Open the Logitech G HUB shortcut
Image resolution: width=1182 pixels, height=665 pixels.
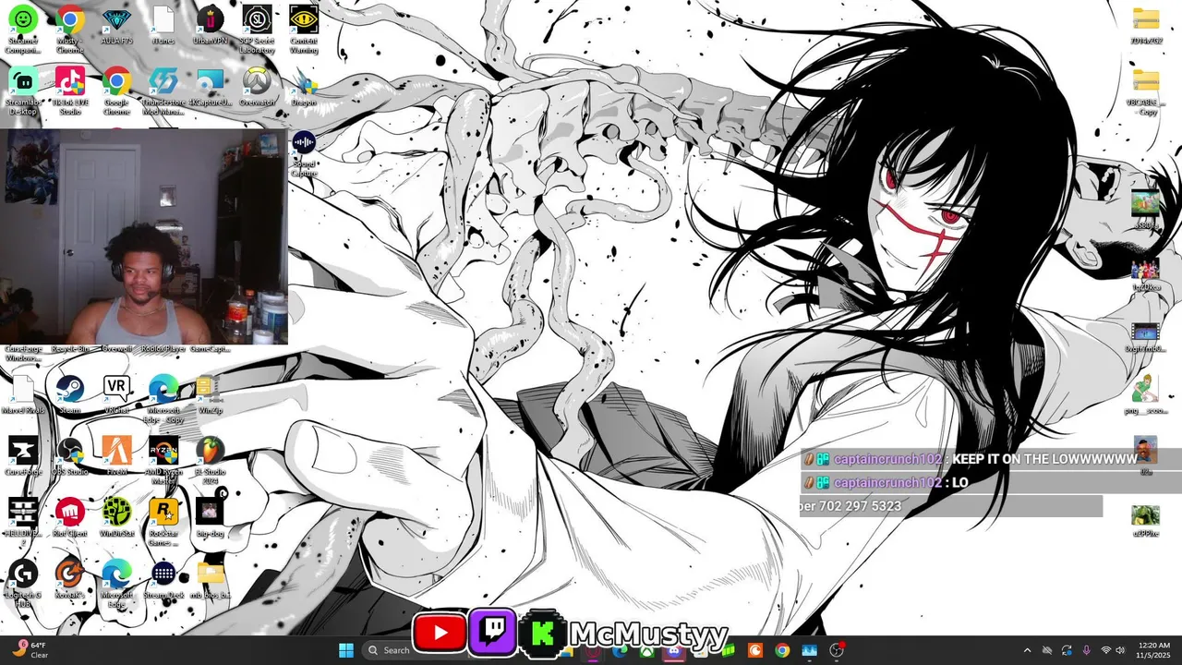click(x=22, y=583)
